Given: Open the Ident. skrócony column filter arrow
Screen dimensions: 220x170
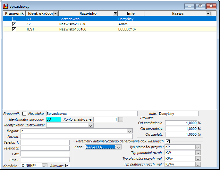Looking at the screenshot, I should pos(55,13).
